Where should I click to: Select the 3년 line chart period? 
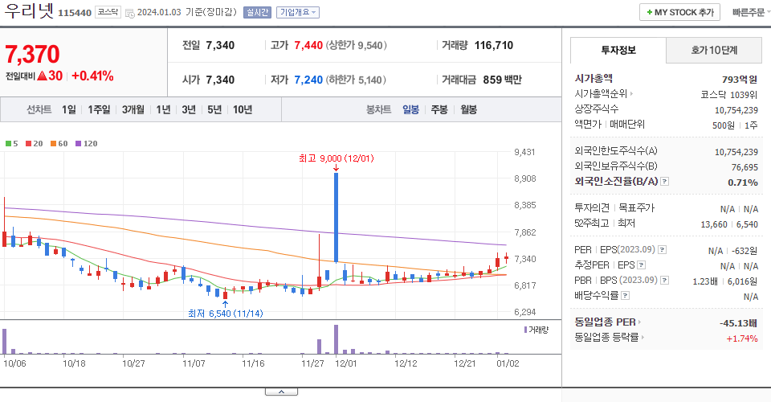(189, 109)
